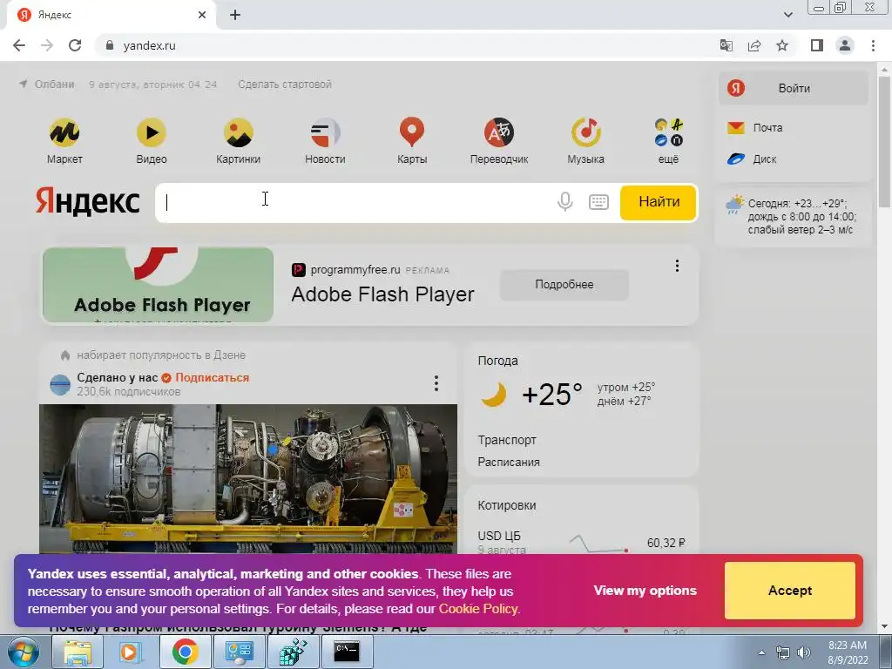Open Yandex Market icon
The image size is (892, 669).
(64, 133)
